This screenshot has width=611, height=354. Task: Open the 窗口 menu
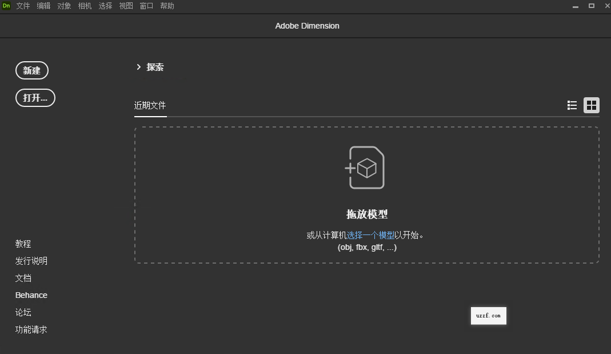pyautogui.click(x=146, y=6)
